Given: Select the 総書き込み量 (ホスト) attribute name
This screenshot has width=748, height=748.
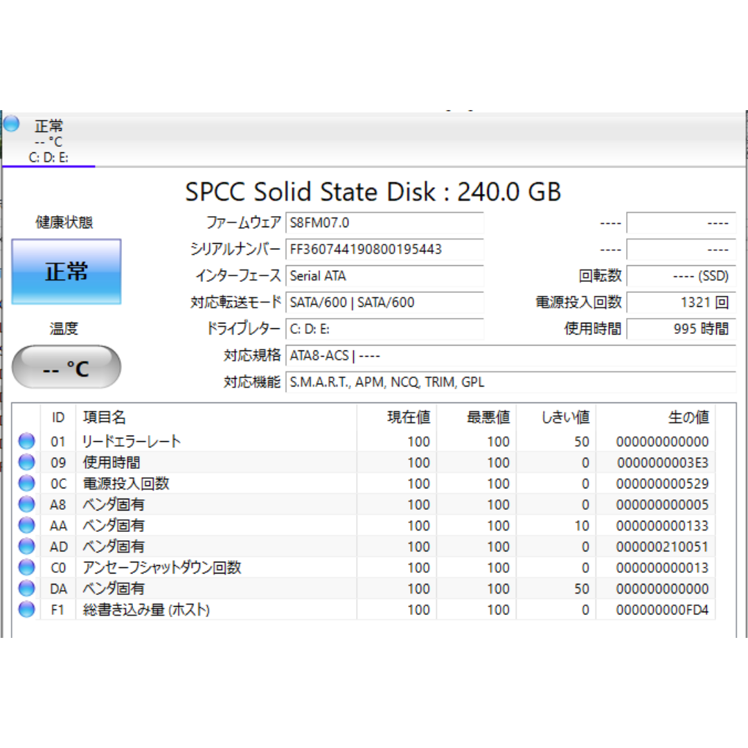Looking at the screenshot, I should pos(146,609).
